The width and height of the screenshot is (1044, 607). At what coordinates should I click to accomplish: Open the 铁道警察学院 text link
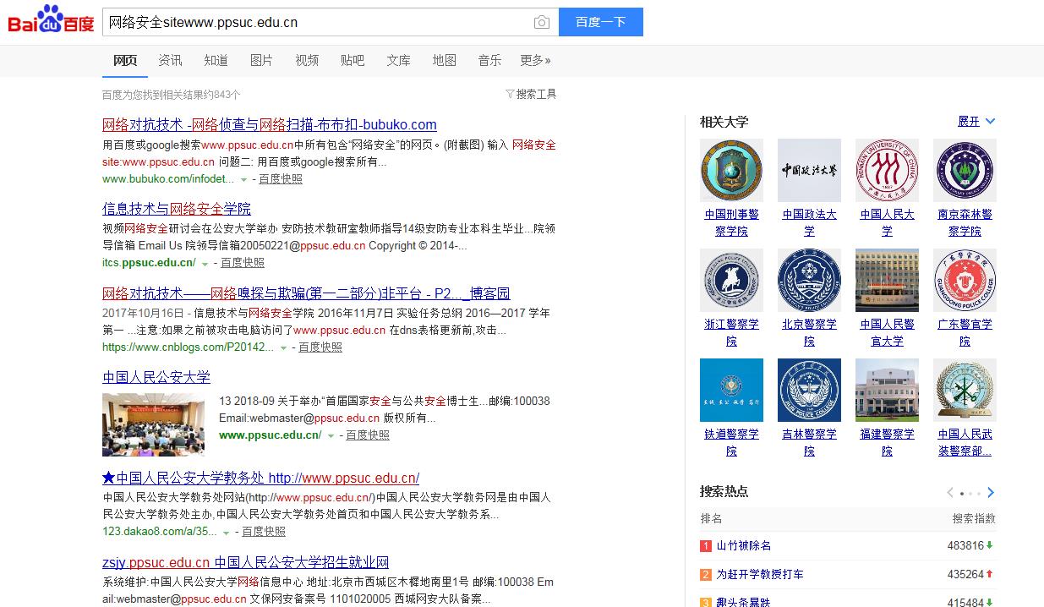pyautogui.click(x=731, y=443)
